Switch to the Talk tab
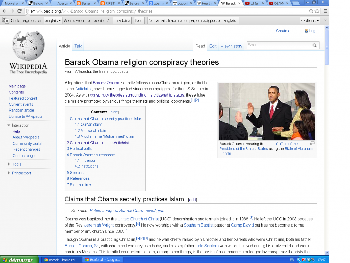Screen dimensions: 350x263 [78, 46]
